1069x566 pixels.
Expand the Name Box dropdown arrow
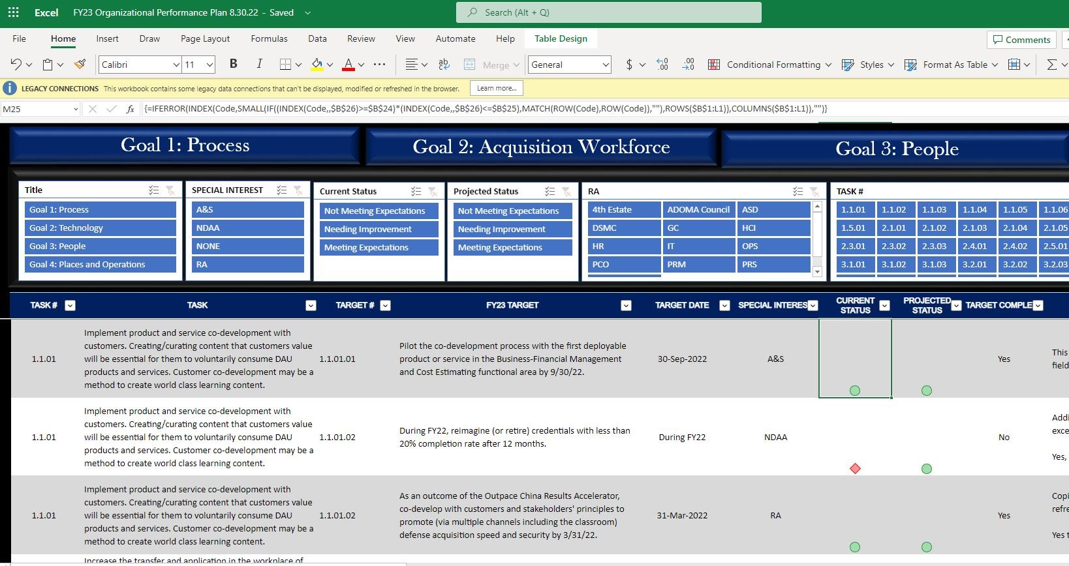click(76, 109)
